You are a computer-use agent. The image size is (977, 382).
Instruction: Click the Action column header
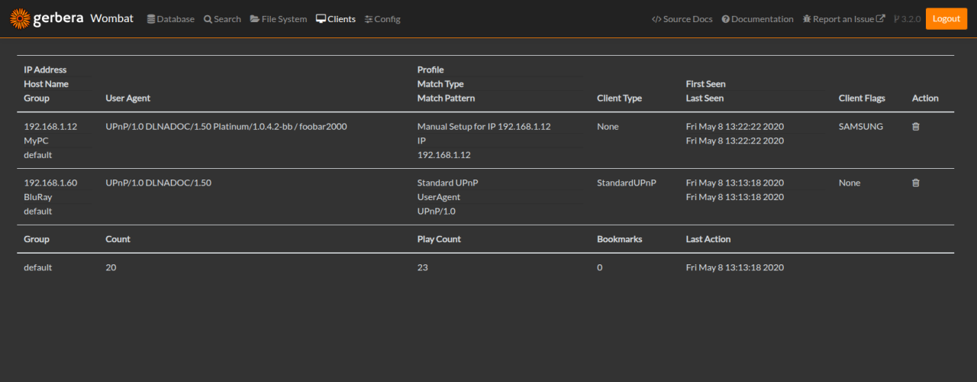click(925, 99)
